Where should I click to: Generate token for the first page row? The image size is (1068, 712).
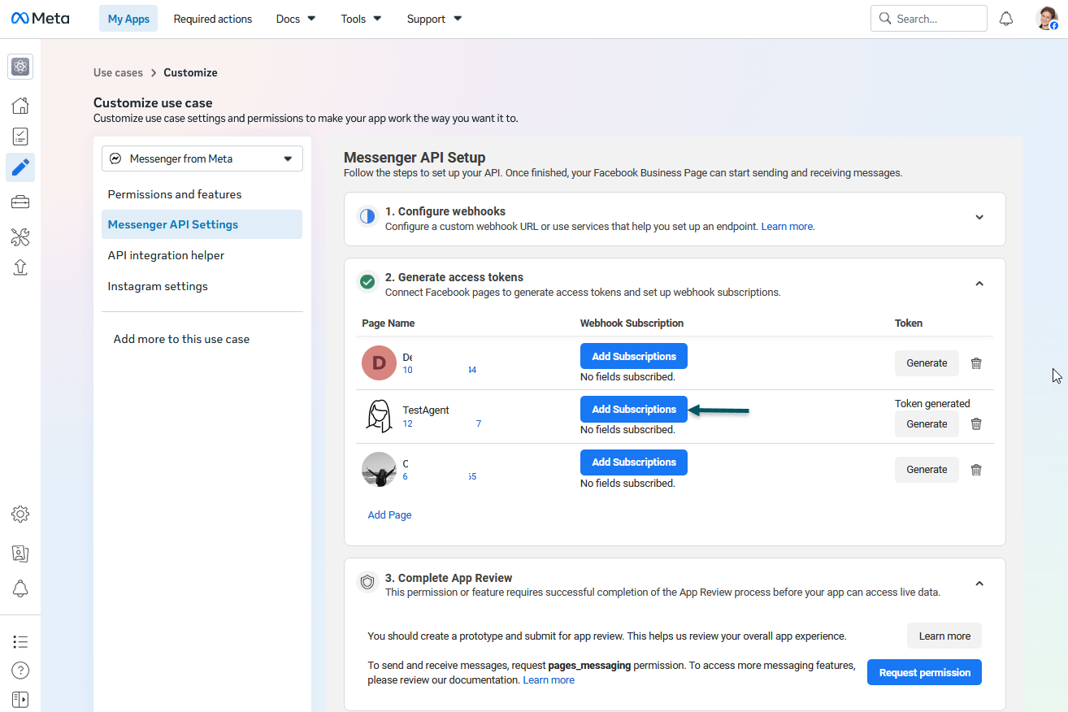coord(927,363)
